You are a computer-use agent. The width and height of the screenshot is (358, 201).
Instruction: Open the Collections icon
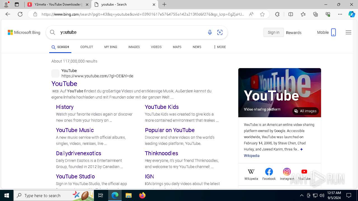click(315, 14)
